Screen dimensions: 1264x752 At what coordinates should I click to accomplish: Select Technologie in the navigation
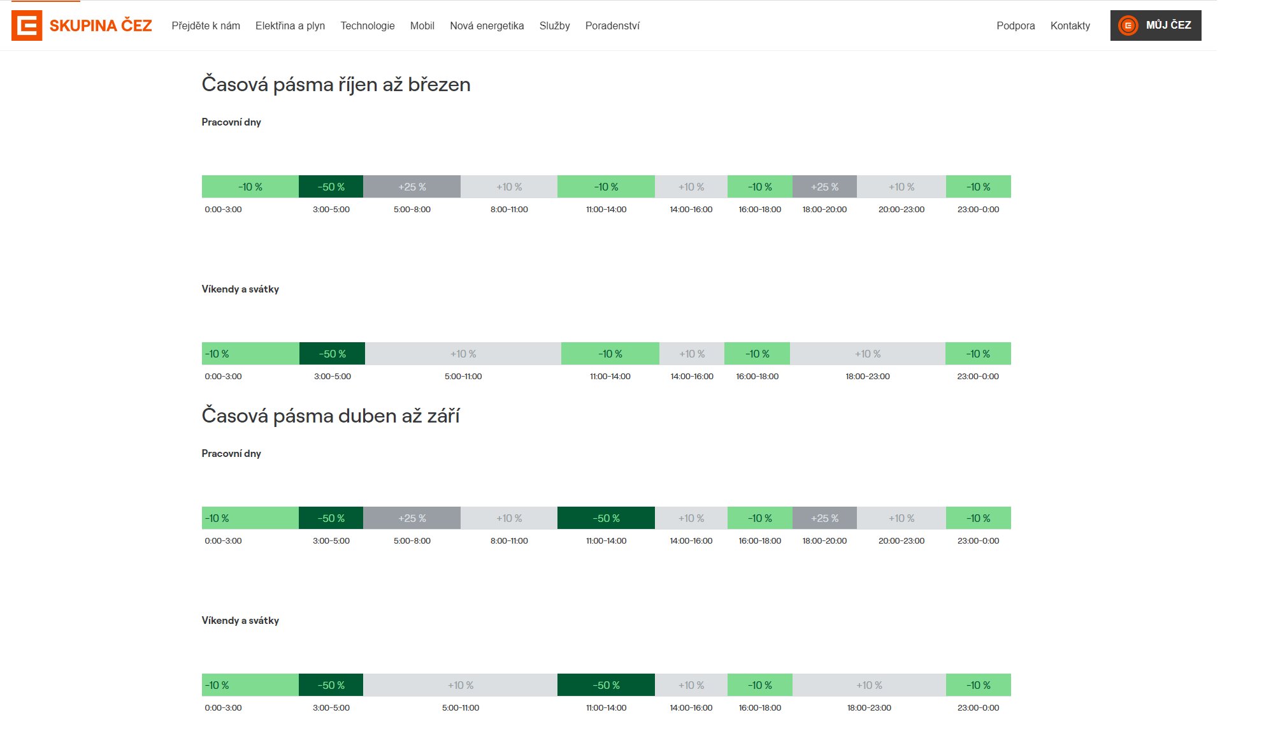coord(368,25)
